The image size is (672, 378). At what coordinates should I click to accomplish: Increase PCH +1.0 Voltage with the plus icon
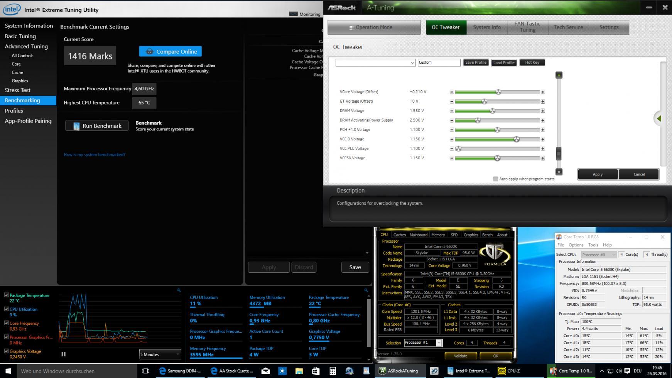(x=543, y=130)
